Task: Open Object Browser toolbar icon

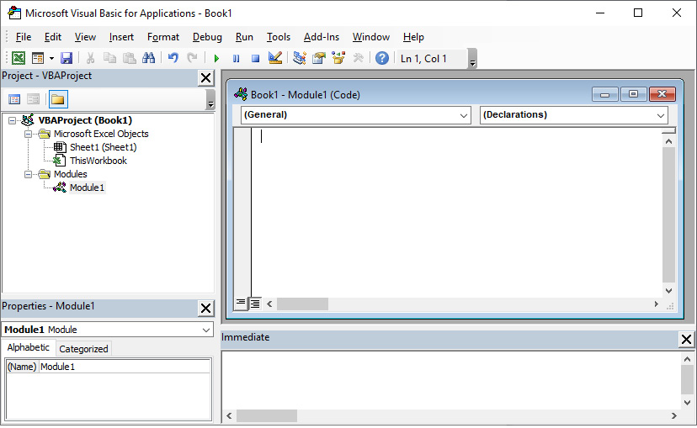Action: click(x=338, y=58)
